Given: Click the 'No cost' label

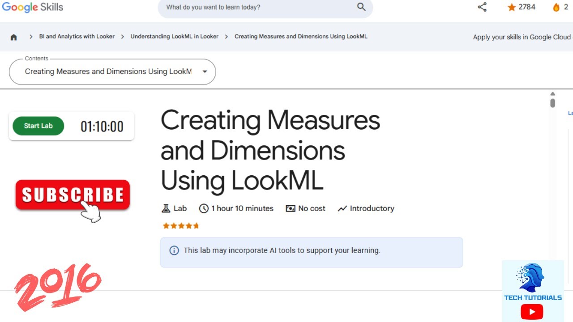Looking at the screenshot, I should point(312,208).
